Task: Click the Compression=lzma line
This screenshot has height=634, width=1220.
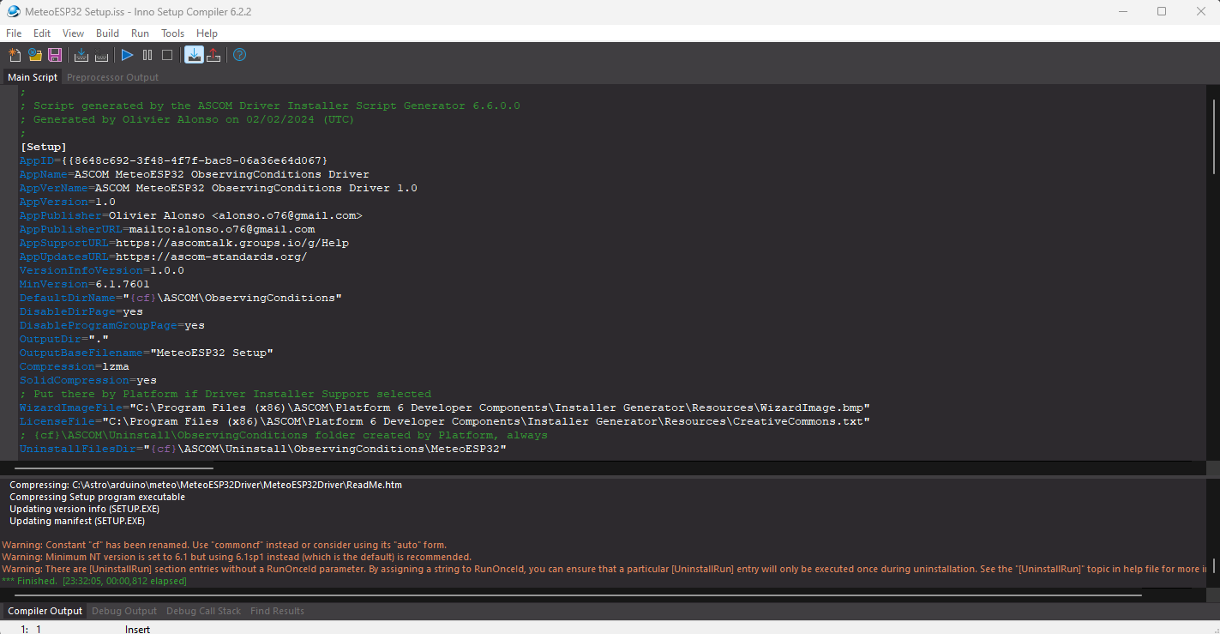Action: pyautogui.click(x=74, y=366)
